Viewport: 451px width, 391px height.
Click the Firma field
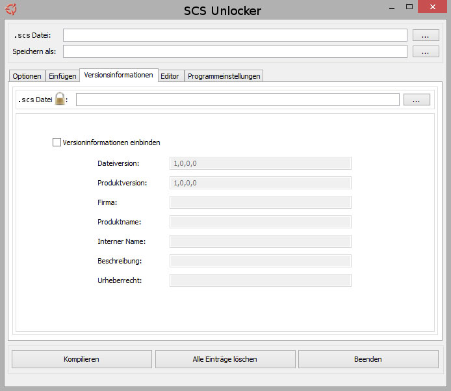point(261,202)
